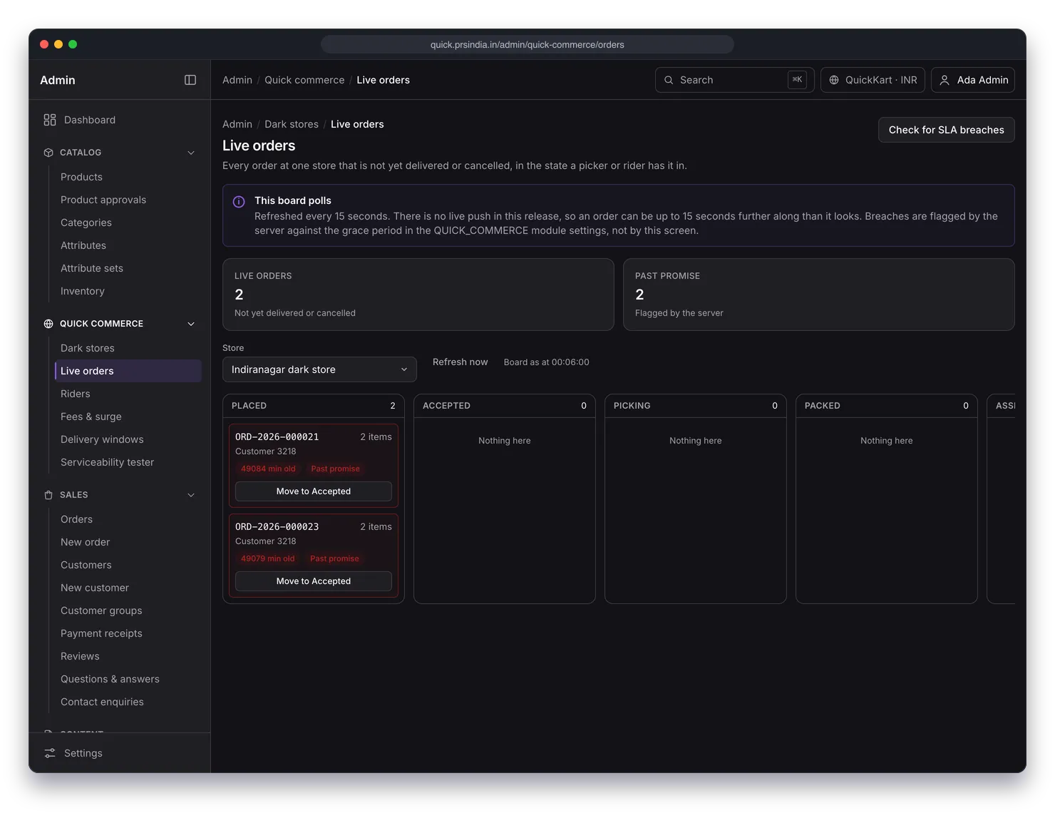The width and height of the screenshot is (1055, 813).
Task: Click the Catalog cube icon
Action: pyautogui.click(x=48, y=153)
